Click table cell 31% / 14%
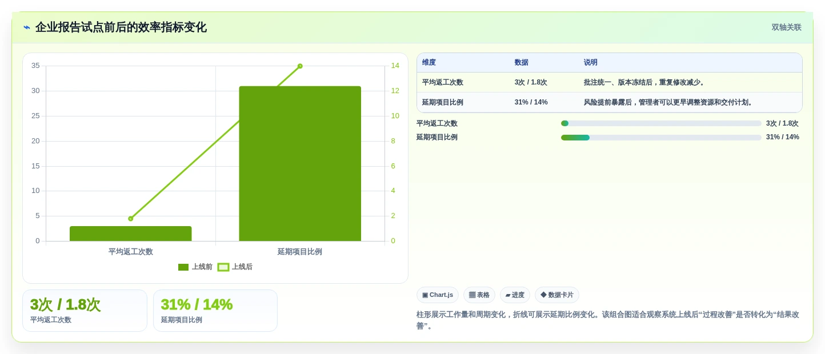Image resolution: width=825 pixels, height=354 pixels. 531,103
